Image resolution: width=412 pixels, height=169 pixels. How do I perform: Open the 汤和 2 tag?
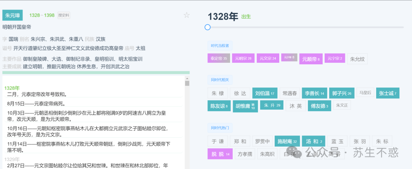pyautogui.click(x=314, y=141)
